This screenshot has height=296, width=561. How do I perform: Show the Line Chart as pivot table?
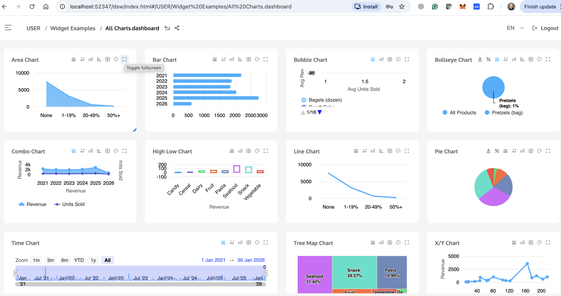pos(390,151)
